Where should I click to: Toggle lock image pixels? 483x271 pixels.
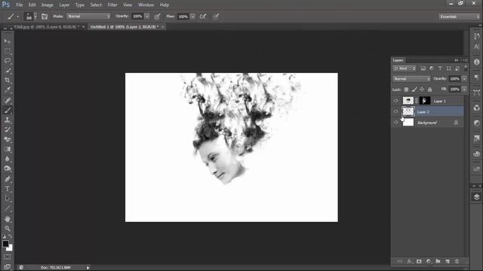(x=414, y=90)
